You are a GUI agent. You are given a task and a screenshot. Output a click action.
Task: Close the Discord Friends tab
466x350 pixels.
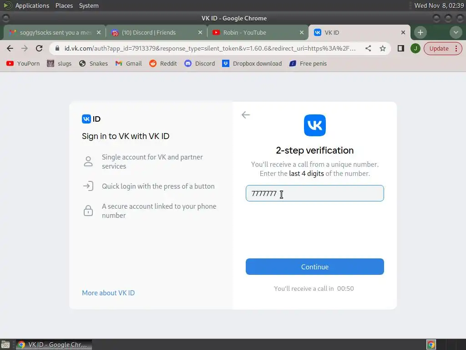[200, 32]
